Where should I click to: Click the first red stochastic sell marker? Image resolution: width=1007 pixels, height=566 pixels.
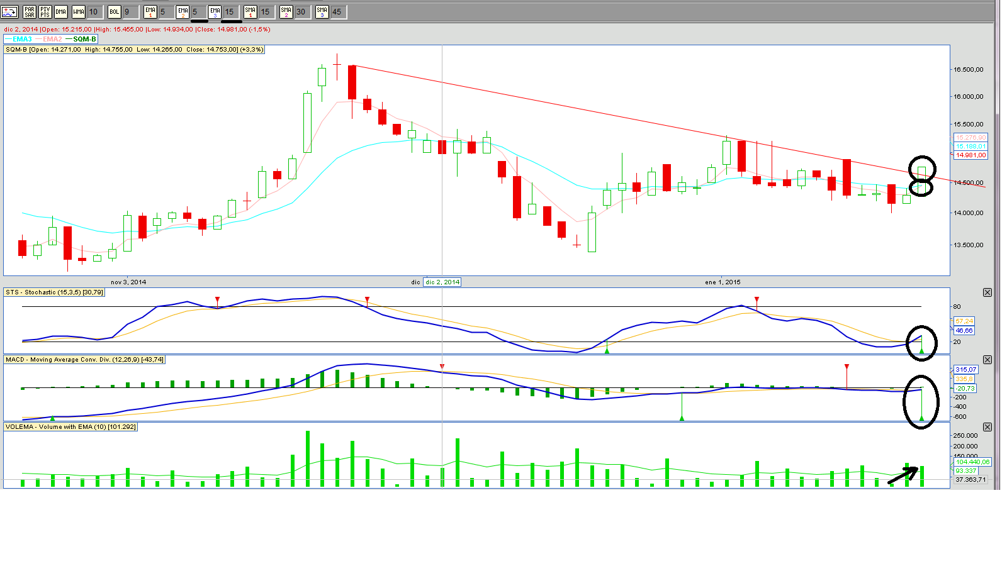(217, 299)
